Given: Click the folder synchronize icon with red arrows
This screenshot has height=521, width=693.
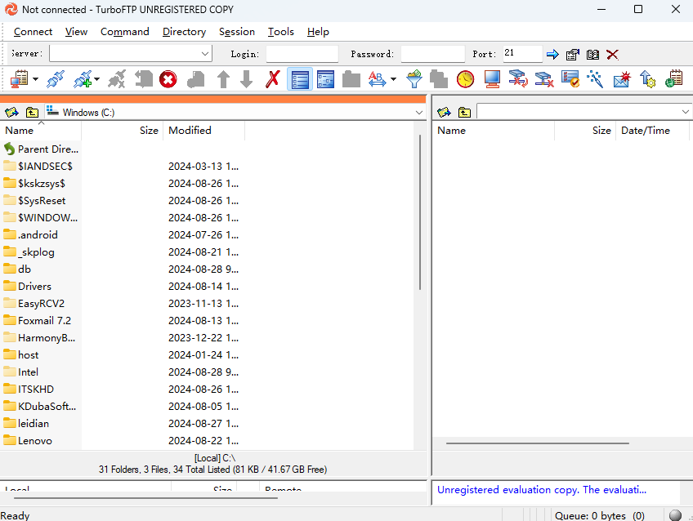Looking at the screenshot, I should click(x=518, y=79).
